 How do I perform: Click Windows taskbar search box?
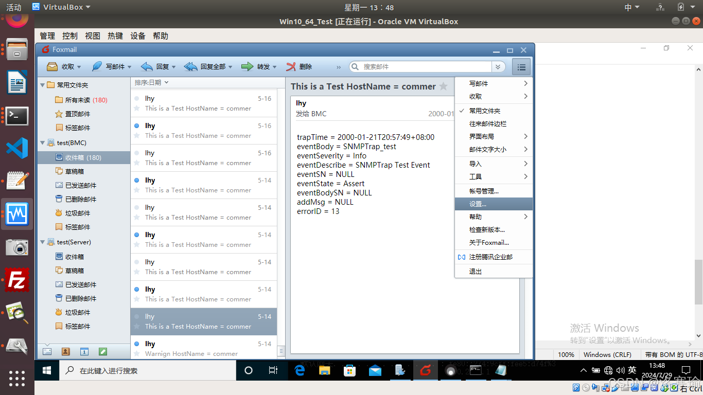[x=148, y=370]
